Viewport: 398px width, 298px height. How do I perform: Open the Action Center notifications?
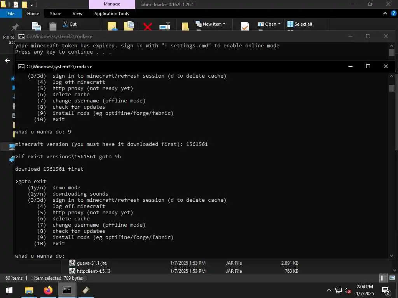386,290
